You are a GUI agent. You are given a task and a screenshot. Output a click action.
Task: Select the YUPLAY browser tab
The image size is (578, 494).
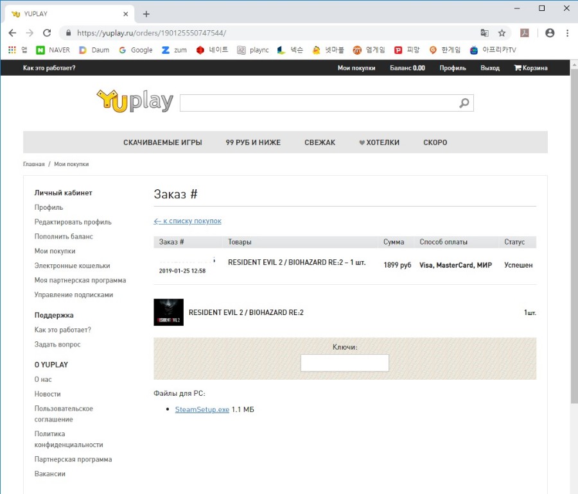click(69, 14)
